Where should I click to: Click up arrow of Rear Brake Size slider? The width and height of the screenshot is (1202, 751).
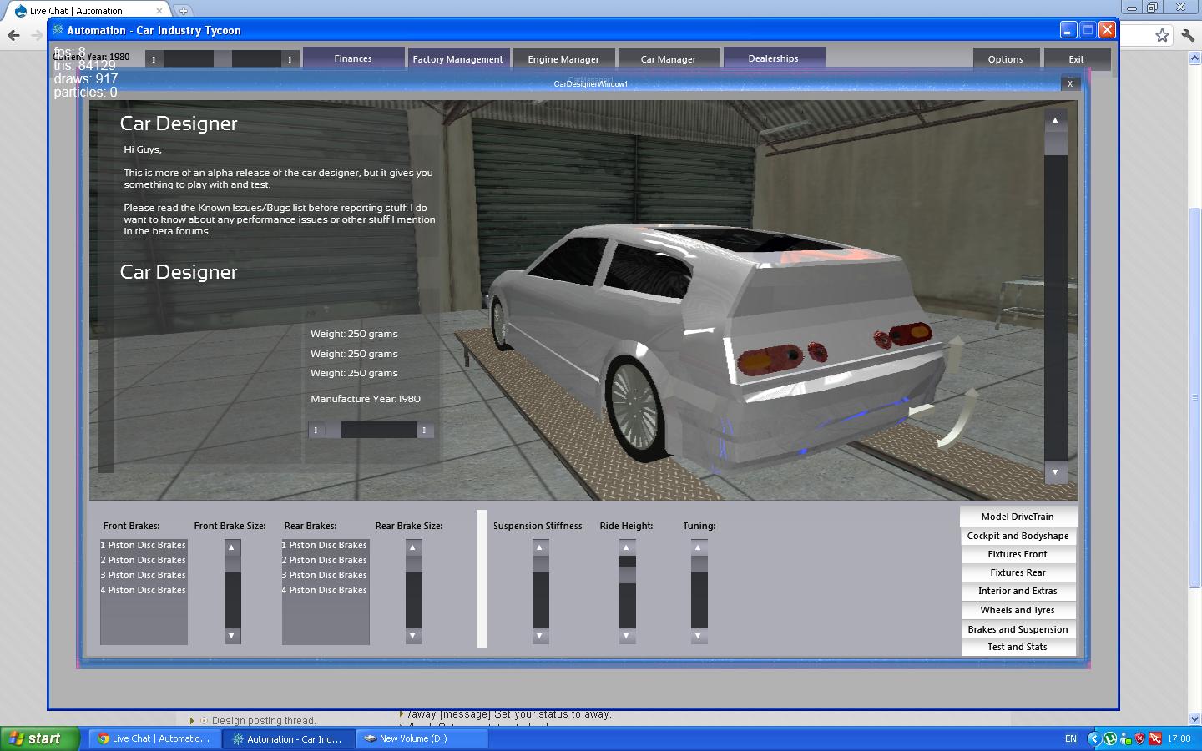(x=413, y=547)
